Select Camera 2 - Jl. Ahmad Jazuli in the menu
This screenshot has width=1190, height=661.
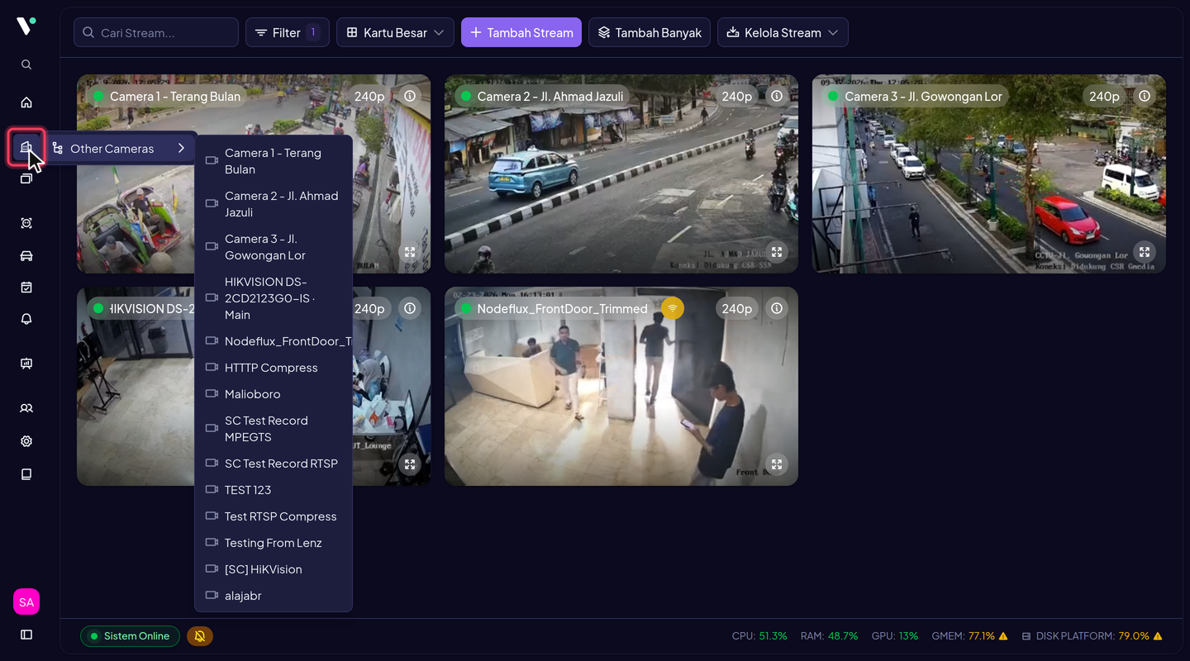point(274,204)
